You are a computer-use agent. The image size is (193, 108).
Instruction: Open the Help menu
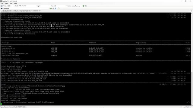tap(15, 4)
